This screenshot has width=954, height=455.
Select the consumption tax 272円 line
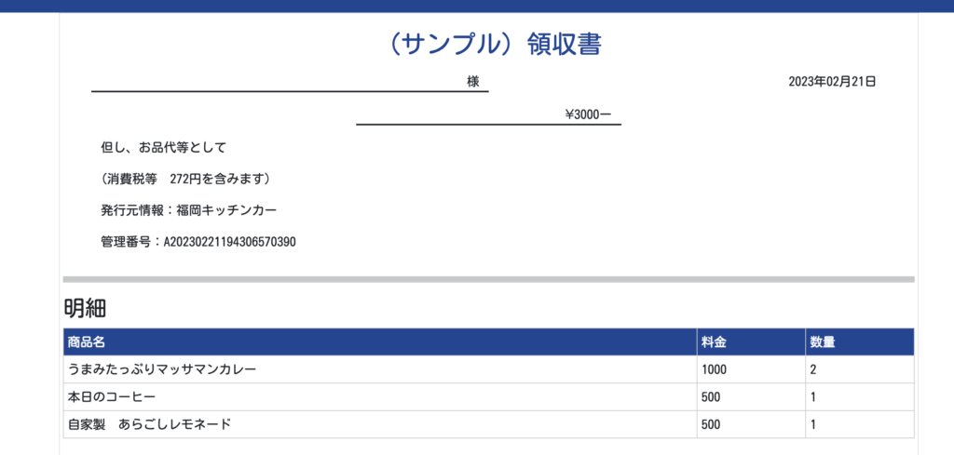click(185, 179)
